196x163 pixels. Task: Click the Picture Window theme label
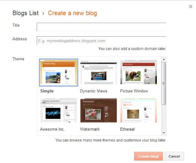[134, 91]
